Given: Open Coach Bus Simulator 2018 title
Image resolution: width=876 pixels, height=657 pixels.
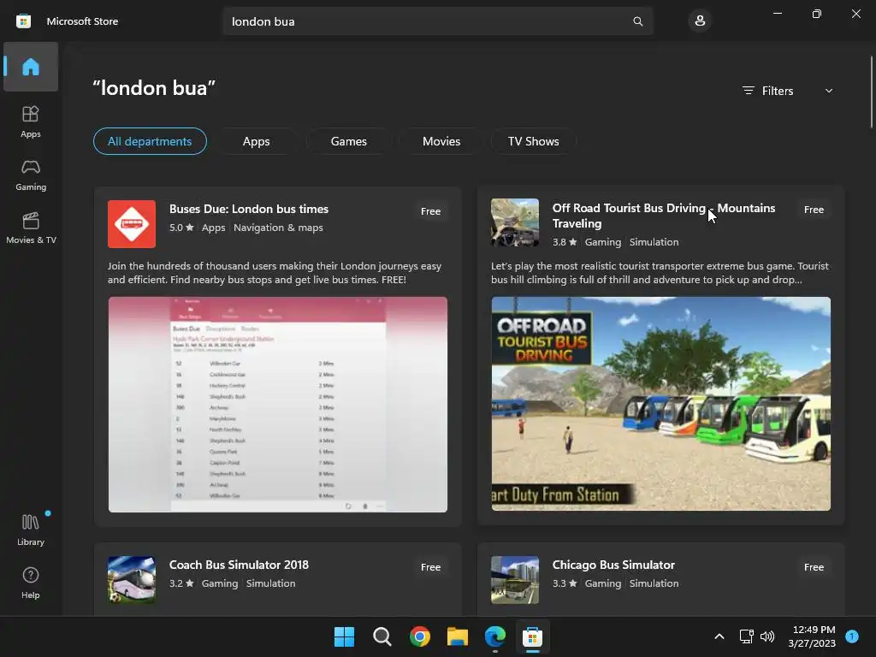Looking at the screenshot, I should [x=239, y=565].
